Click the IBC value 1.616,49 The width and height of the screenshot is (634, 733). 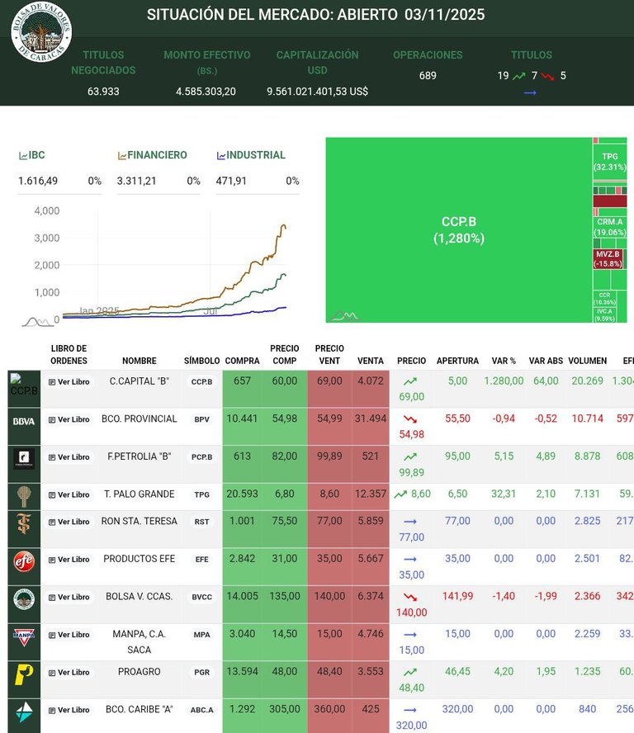pos(38,181)
